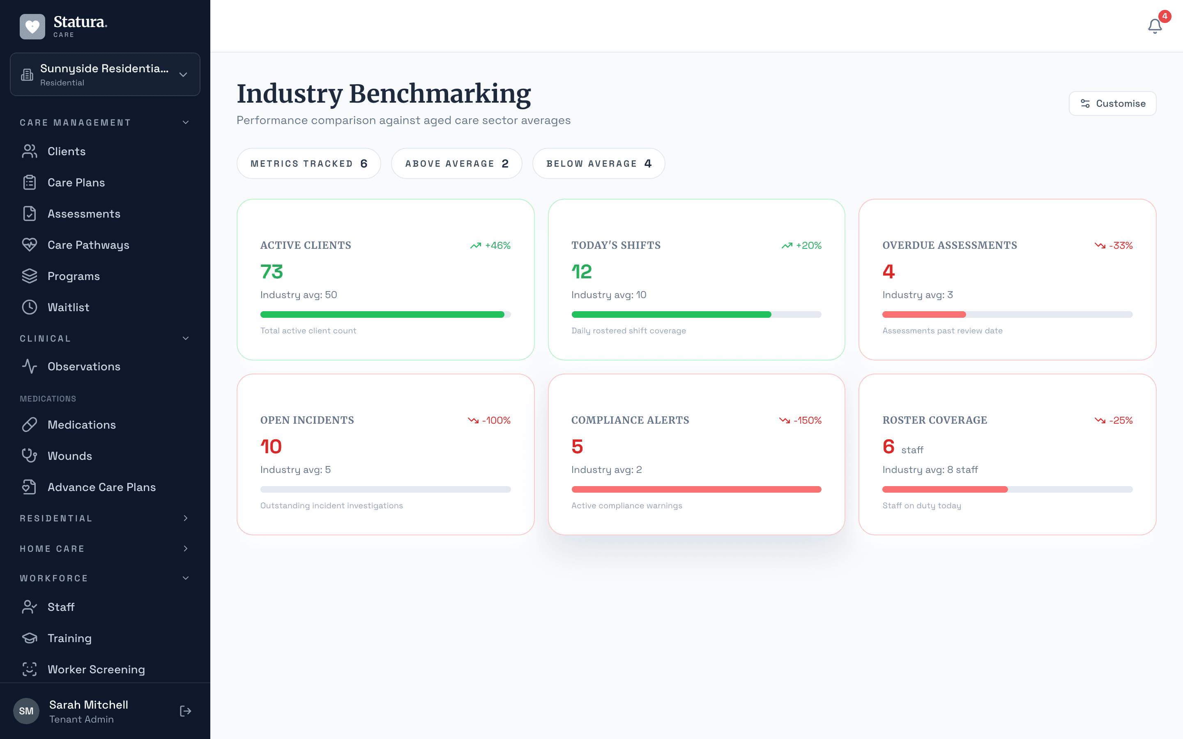The height and width of the screenshot is (739, 1183).
Task: Click the Observations waveform icon
Action: pos(29,366)
